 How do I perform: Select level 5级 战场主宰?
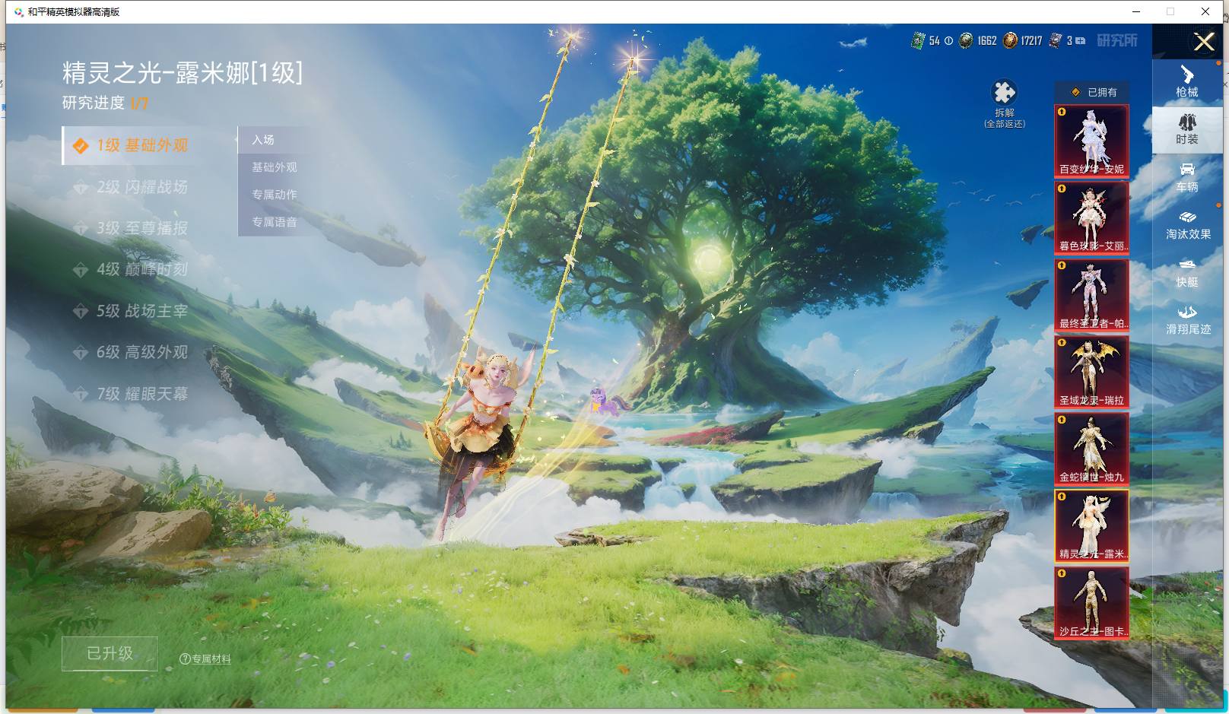pyautogui.click(x=129, y=311)
